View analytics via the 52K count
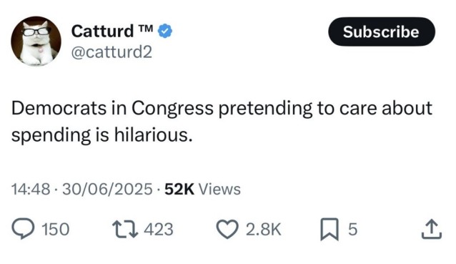This screenshot has height=264, width=456. click(179, 189)
